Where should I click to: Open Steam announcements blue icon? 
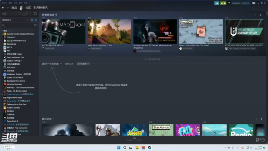tap(217, 3)
